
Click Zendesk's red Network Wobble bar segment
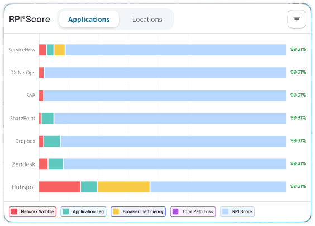click(44, 164)
